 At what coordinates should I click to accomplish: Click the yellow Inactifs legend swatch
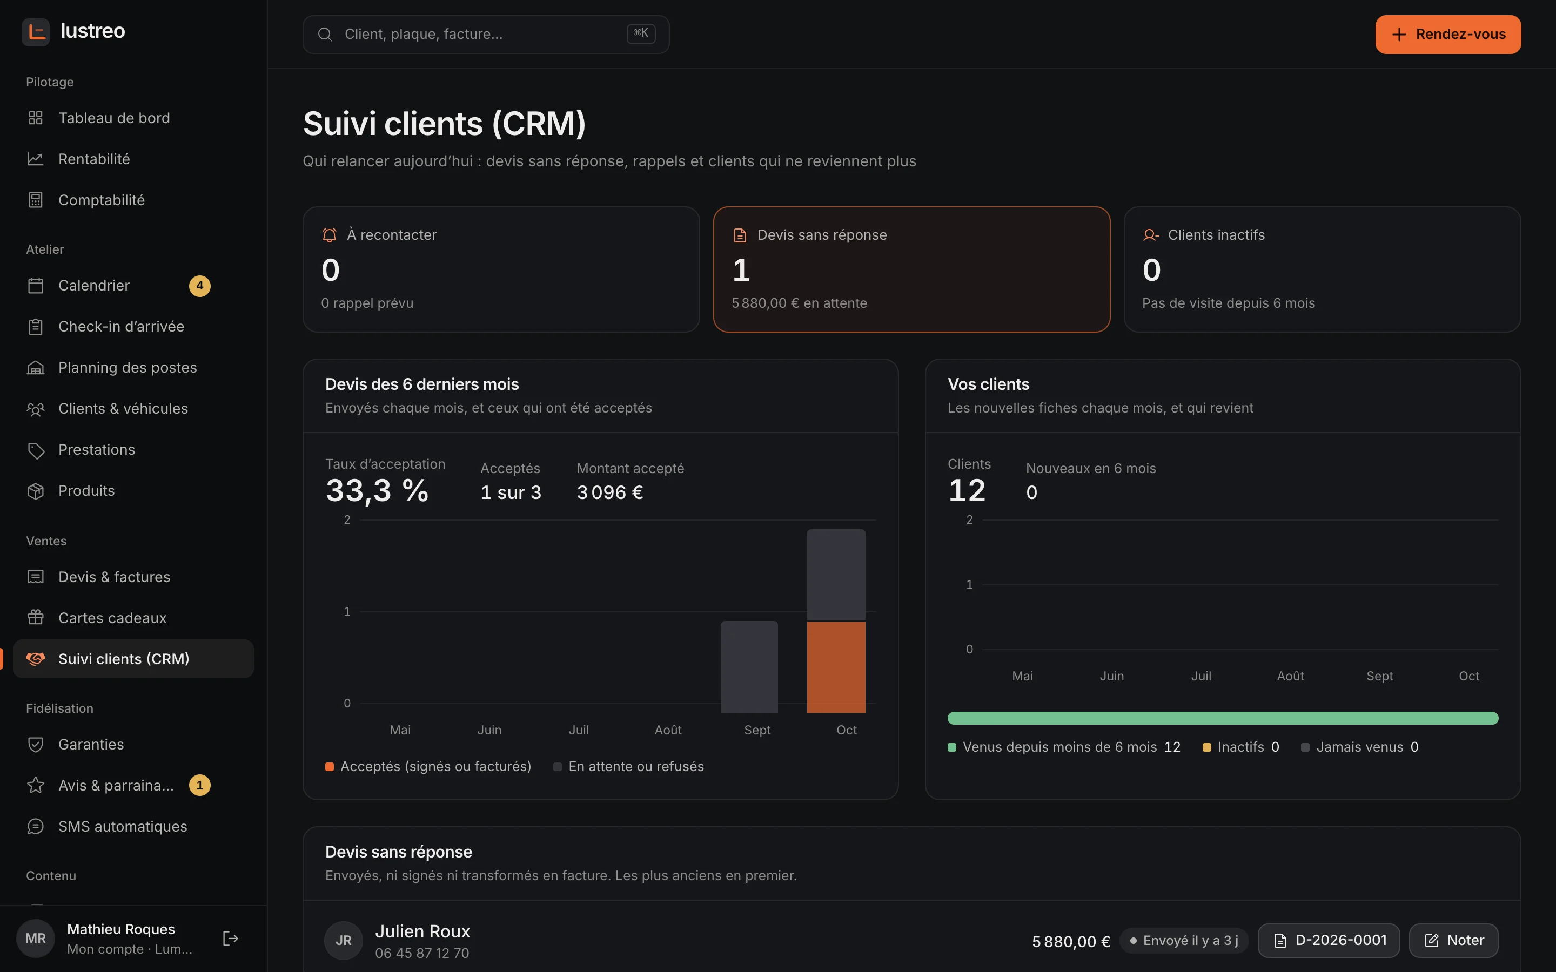1207,748
